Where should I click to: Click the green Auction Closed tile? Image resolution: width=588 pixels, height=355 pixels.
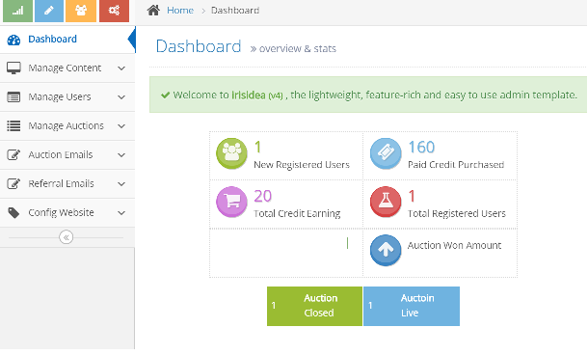click(314, 306)
